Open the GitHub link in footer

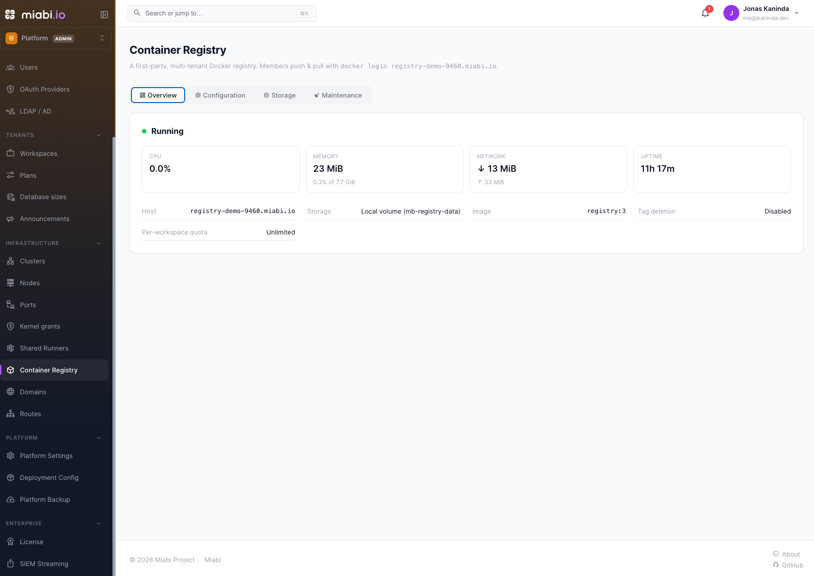click(x=788, y=566)
